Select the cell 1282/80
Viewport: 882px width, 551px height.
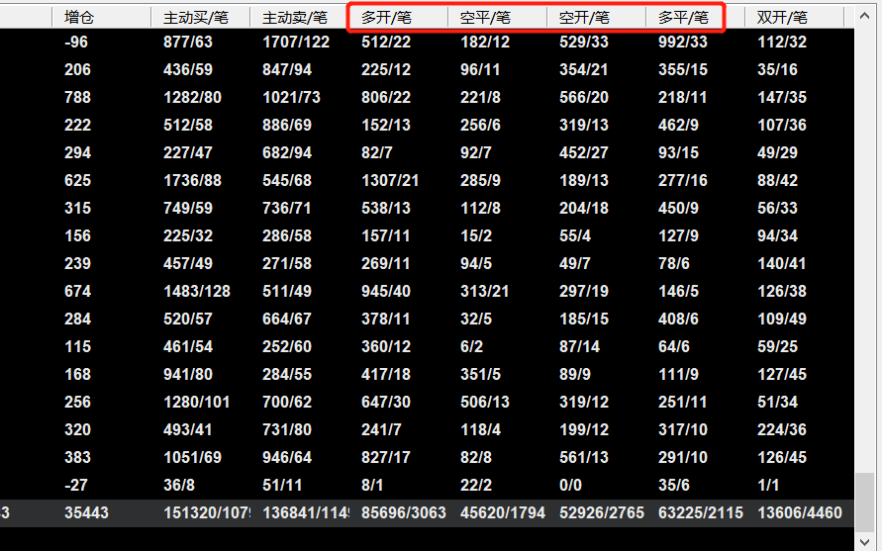(192, 97)
